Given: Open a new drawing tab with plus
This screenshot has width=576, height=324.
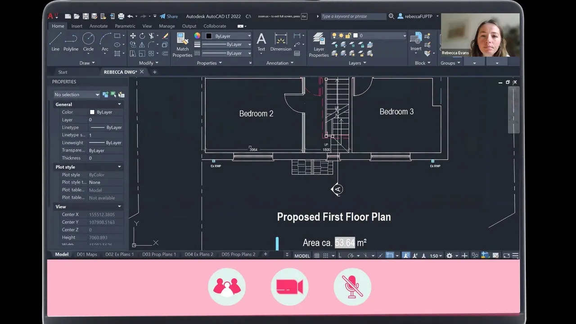Looking at the screenshot, I should 155,72.
